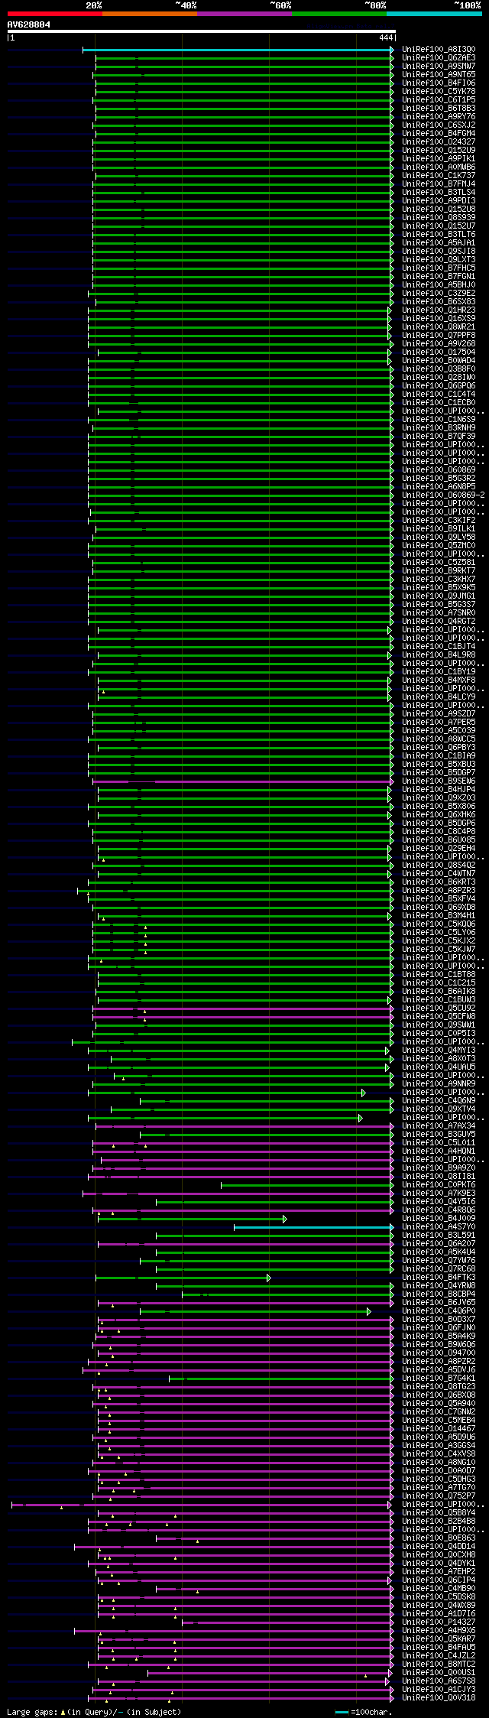
Task: Open hit UniRef100_Q9SWW1
Action: 439,1025
